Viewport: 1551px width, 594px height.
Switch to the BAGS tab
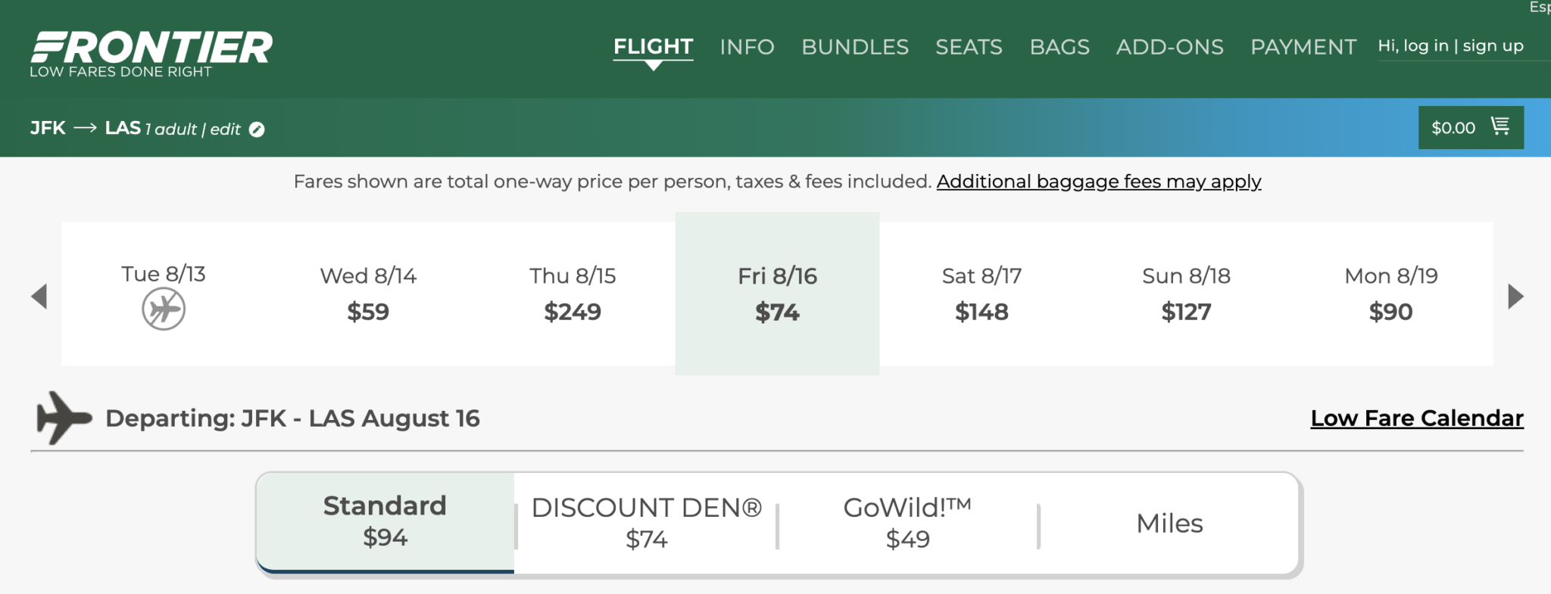pyautogui.click(x=1059, y=47)
